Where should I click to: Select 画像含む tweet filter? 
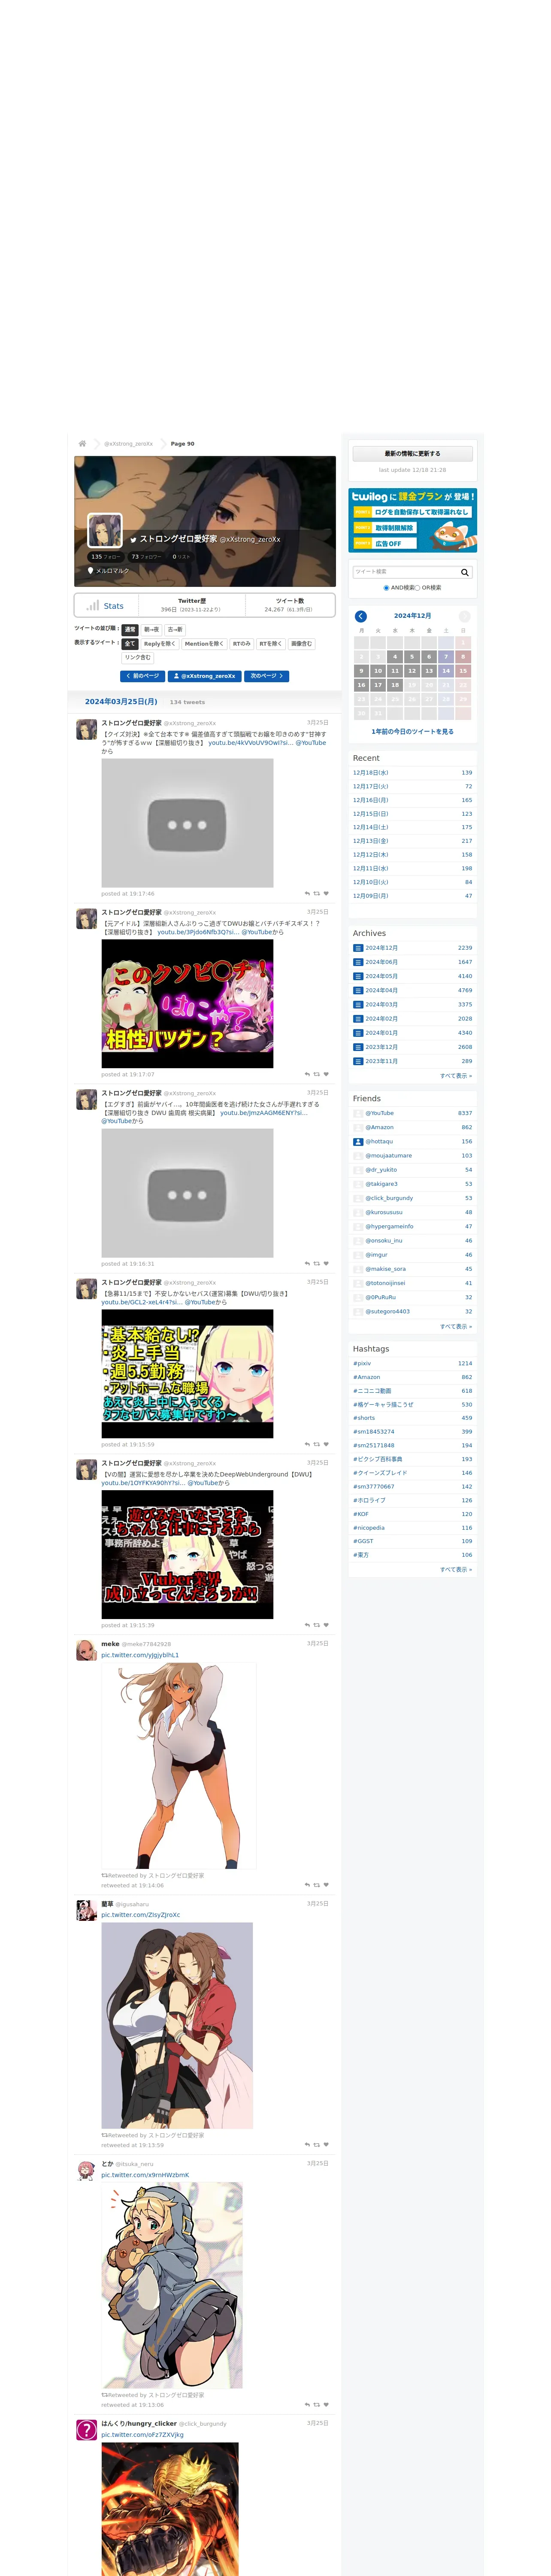(x=302, y=644)
